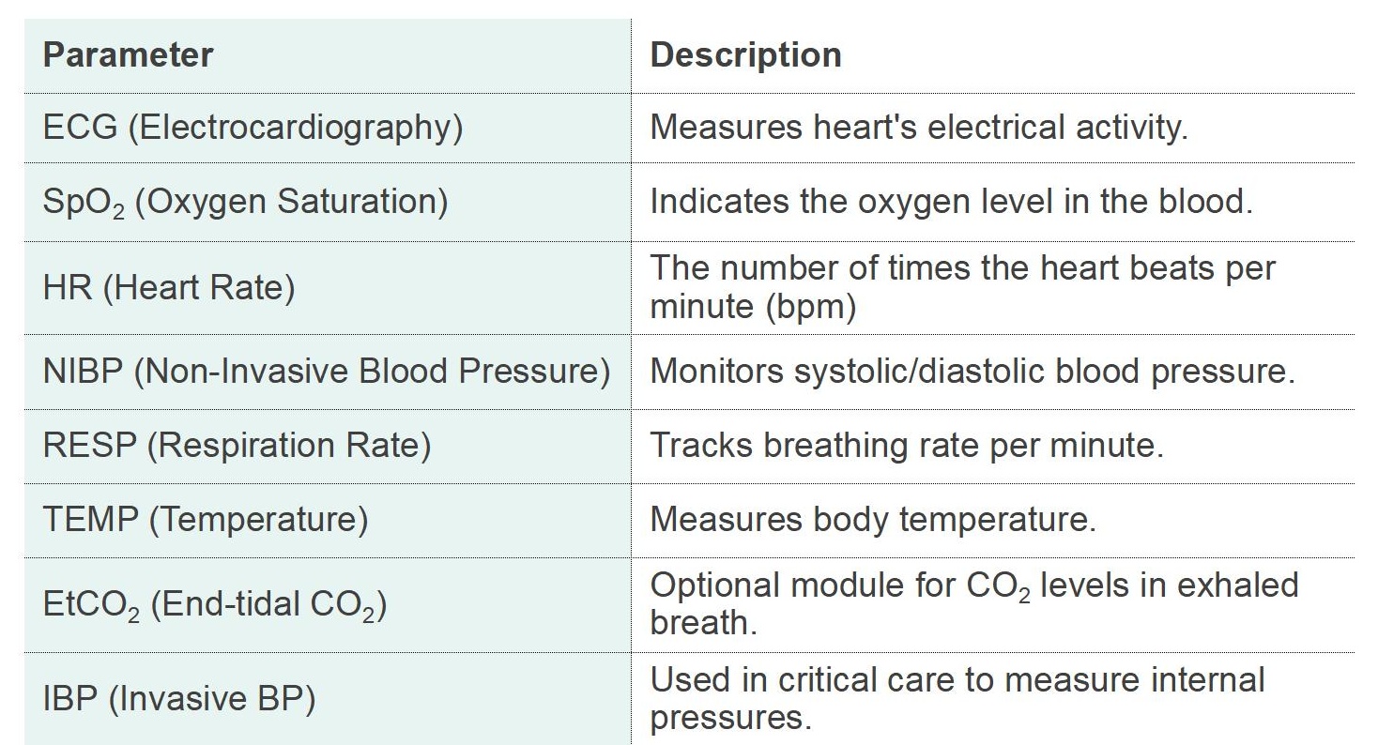The width and height of the screenshot is (1378, 745).
Task: Click 'Measures heart's electrical activity' description
Action: tap(919, 128)
